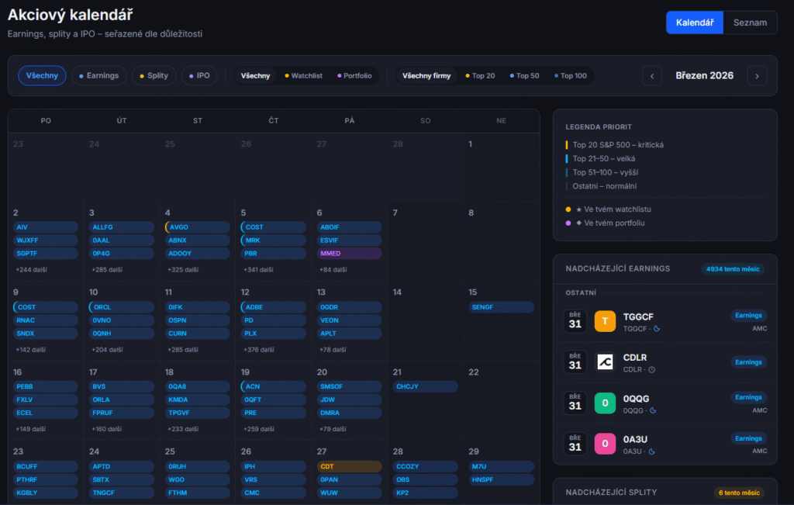The image size is (794, 505).
Task: Click the CDLR company logo icon
Action: 605,362
